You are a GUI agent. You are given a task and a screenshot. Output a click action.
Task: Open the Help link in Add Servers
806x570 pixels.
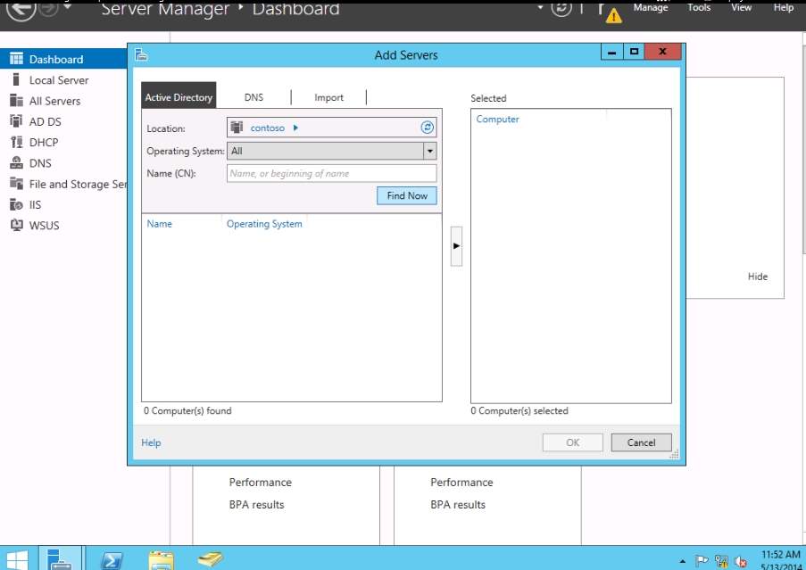point(151,442)
